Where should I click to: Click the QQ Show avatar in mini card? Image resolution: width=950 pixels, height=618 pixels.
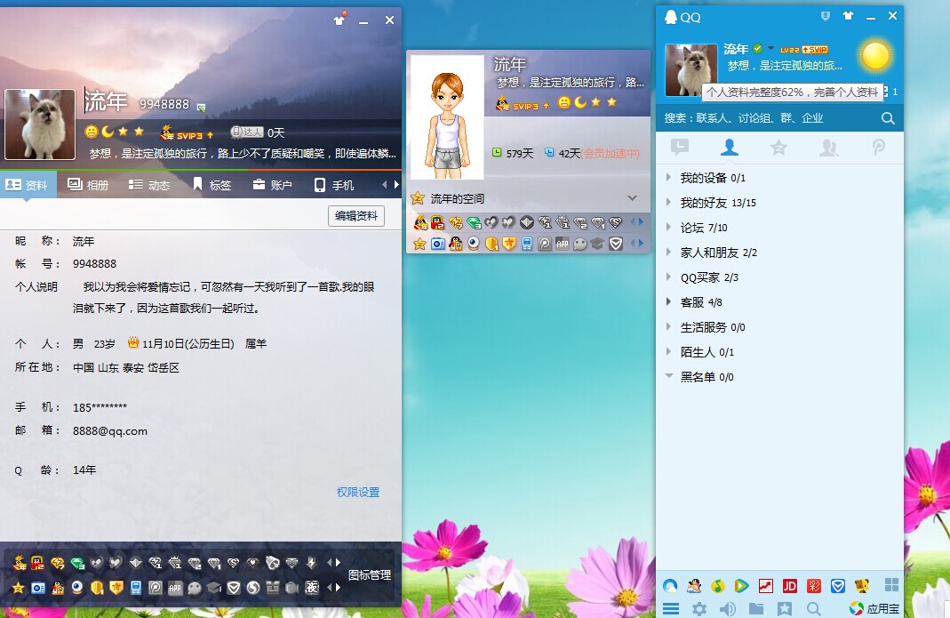[x=448, y=117]
